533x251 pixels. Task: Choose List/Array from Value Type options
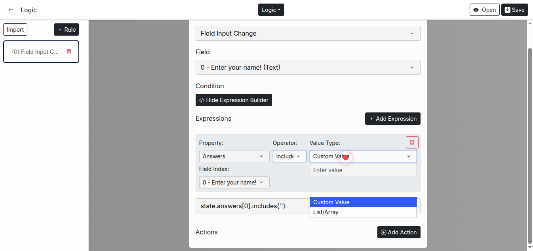tap(363, 212)
